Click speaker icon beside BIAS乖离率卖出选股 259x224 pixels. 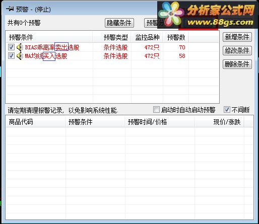(x=19, y=47)
